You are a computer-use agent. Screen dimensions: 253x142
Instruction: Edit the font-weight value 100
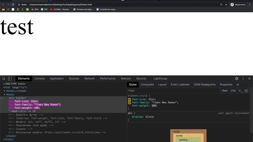pos(154,106)
